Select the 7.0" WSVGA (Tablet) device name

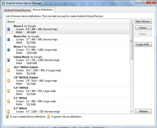[26, 77]
